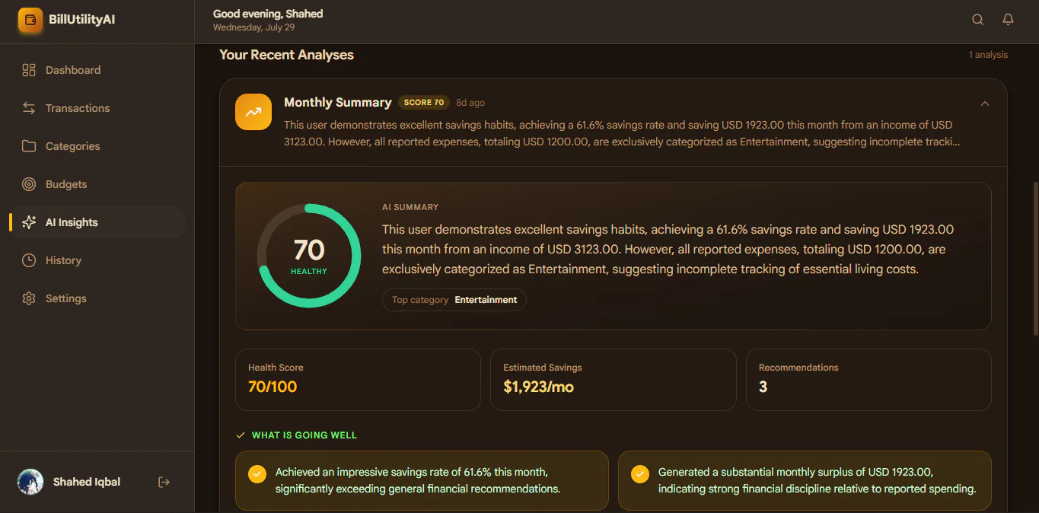Click the BillUtilityAI wallet logo icon
This screenshot has height=513, width=1039.
tap(30, 21)
